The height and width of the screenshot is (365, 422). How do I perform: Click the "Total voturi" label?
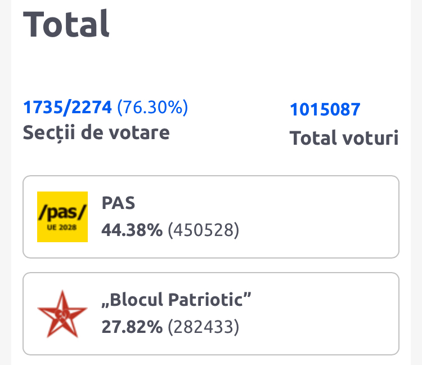[344, 138]
